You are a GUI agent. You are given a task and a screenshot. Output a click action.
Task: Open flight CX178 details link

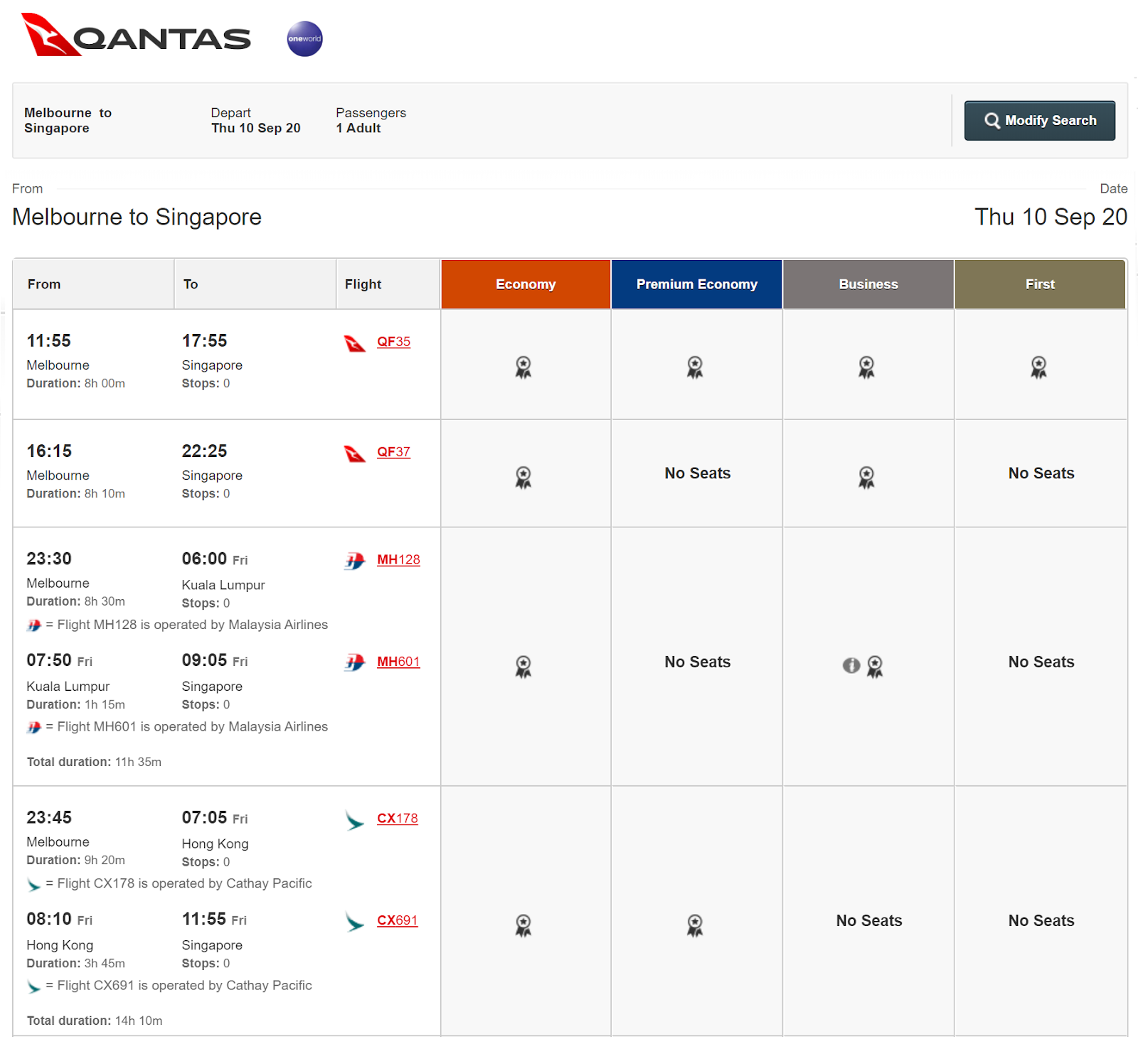pyautogui.click(x=398, y=818)
